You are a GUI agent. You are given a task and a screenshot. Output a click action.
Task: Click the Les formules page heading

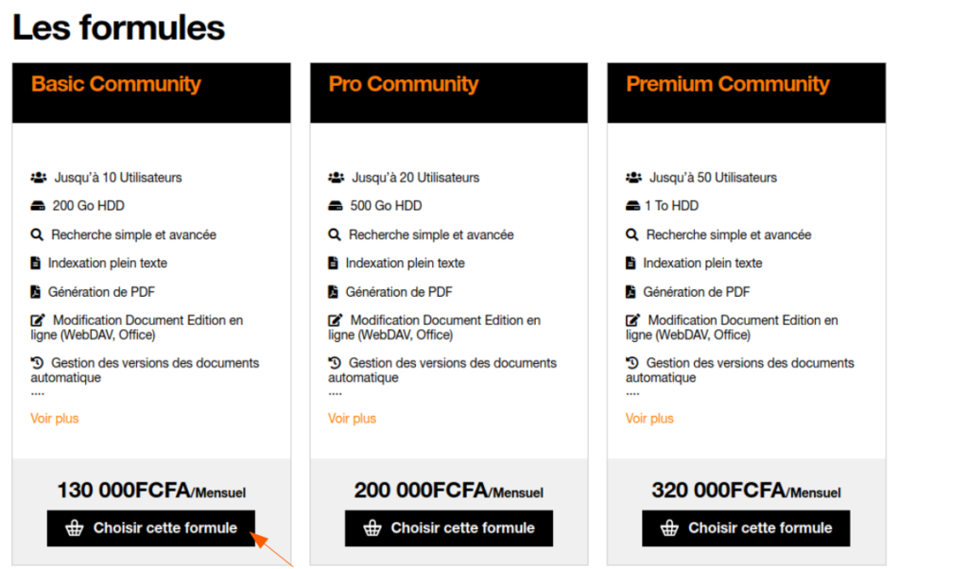pyautogui.click(x=118, y=27)
